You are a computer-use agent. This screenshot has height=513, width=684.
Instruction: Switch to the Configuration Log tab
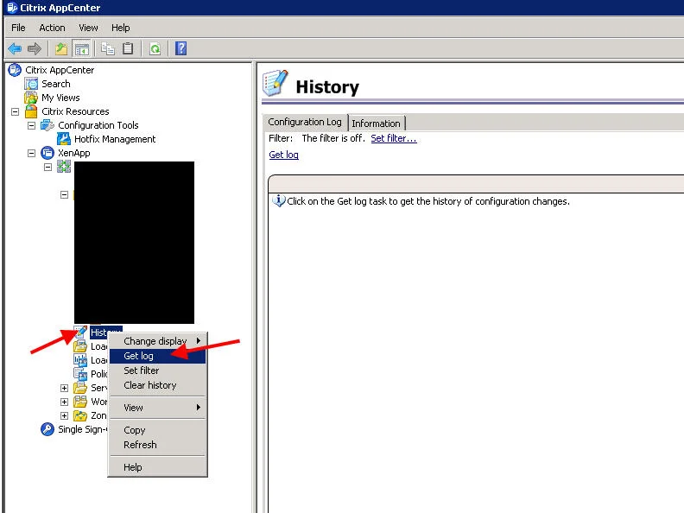[x=305, y=122]
